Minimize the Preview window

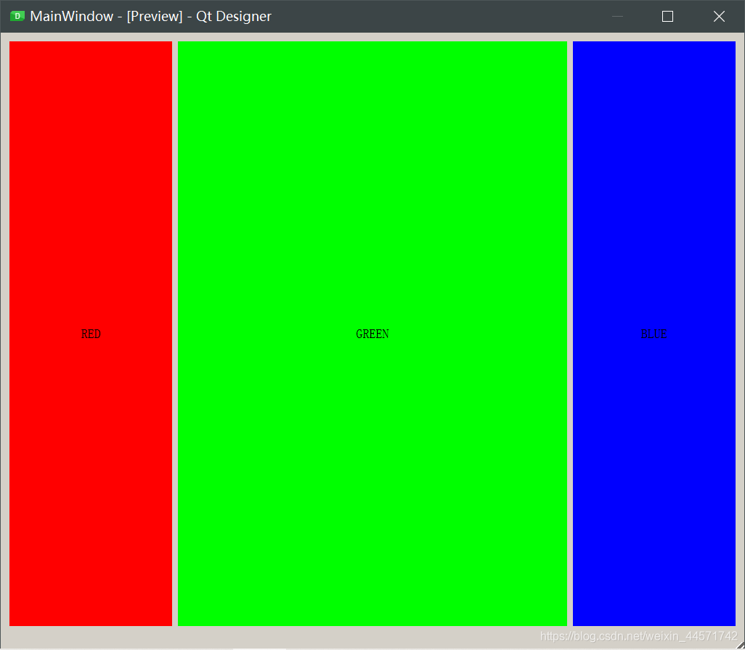point(617,16)
